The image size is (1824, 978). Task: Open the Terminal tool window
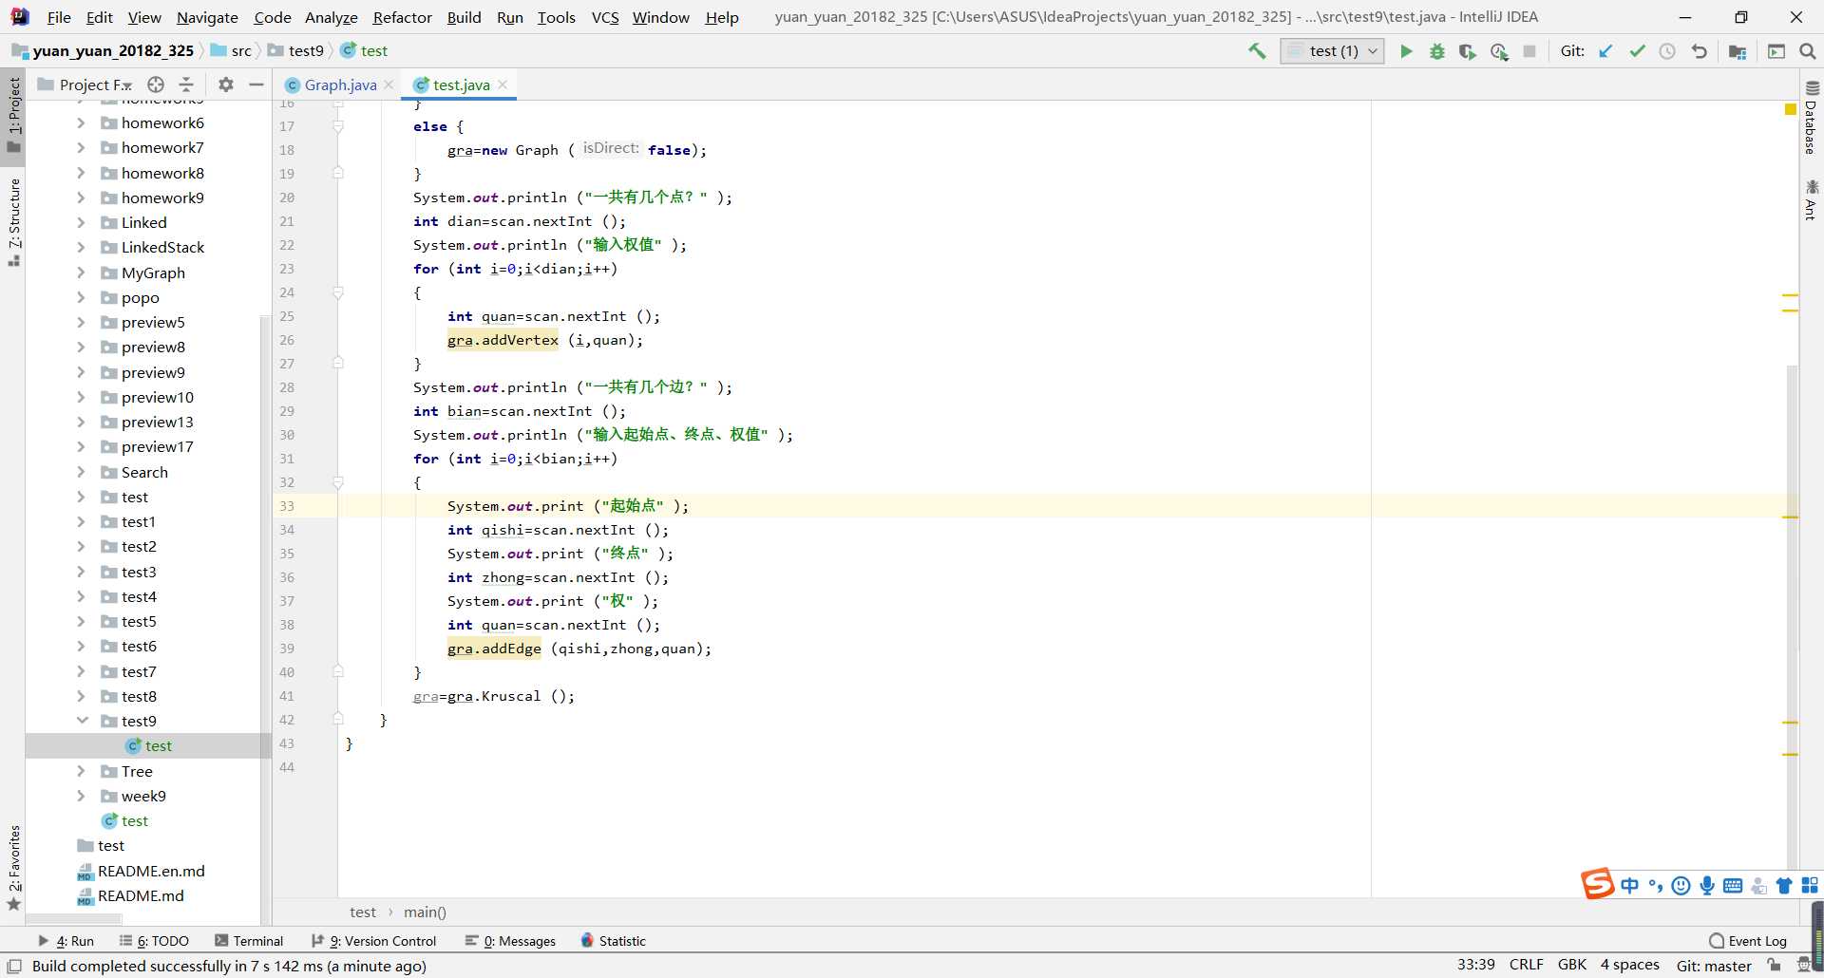[249, 941]
